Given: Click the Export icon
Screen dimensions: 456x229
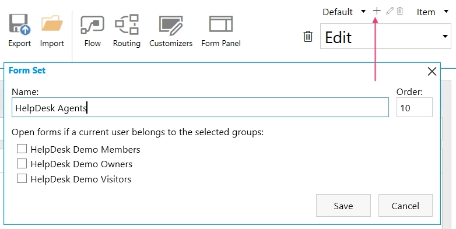Looking at the screenshot, I should [19, 24].
